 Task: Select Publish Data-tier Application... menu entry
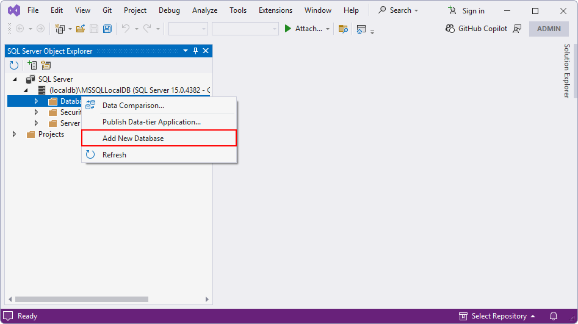click(x=159, y=122)
